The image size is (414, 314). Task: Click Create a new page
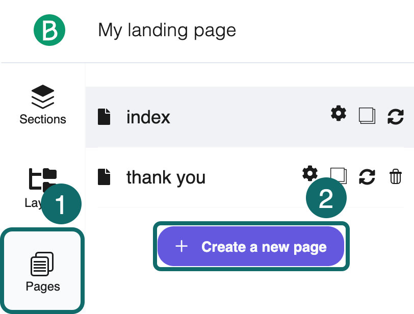(251, 246)
